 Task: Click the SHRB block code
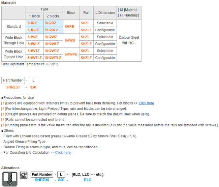69,26
